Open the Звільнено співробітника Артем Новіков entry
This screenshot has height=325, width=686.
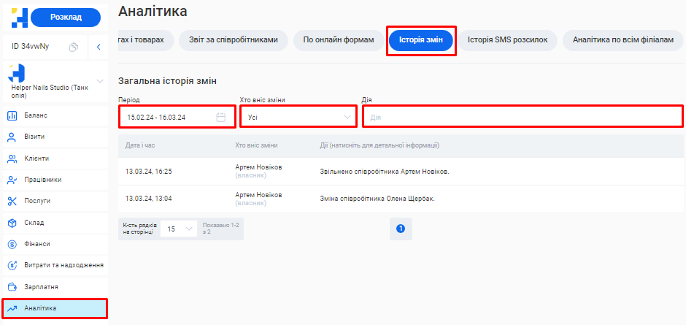pos(385,172)
